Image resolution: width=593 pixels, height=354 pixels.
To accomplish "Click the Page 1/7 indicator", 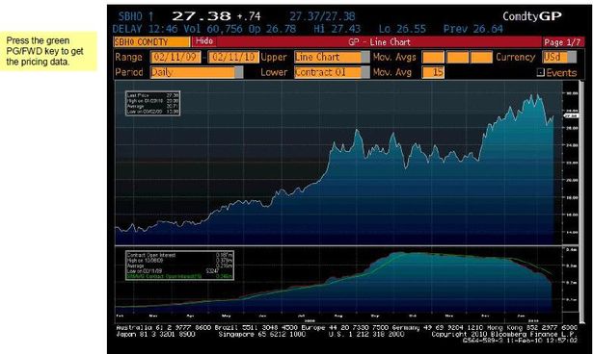I will (561, 42).
